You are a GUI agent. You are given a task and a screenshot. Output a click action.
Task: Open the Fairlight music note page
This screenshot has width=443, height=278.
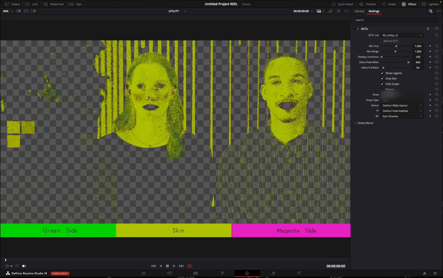point(273,273)
